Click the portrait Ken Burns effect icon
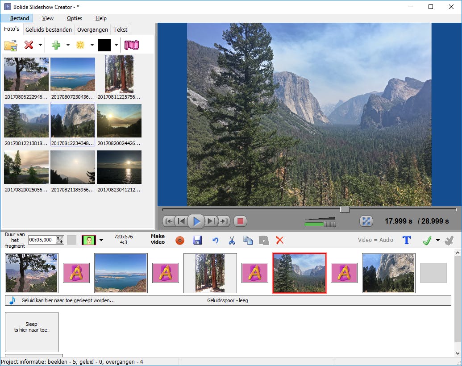The image size is (462, 366). tap(89, 240)
